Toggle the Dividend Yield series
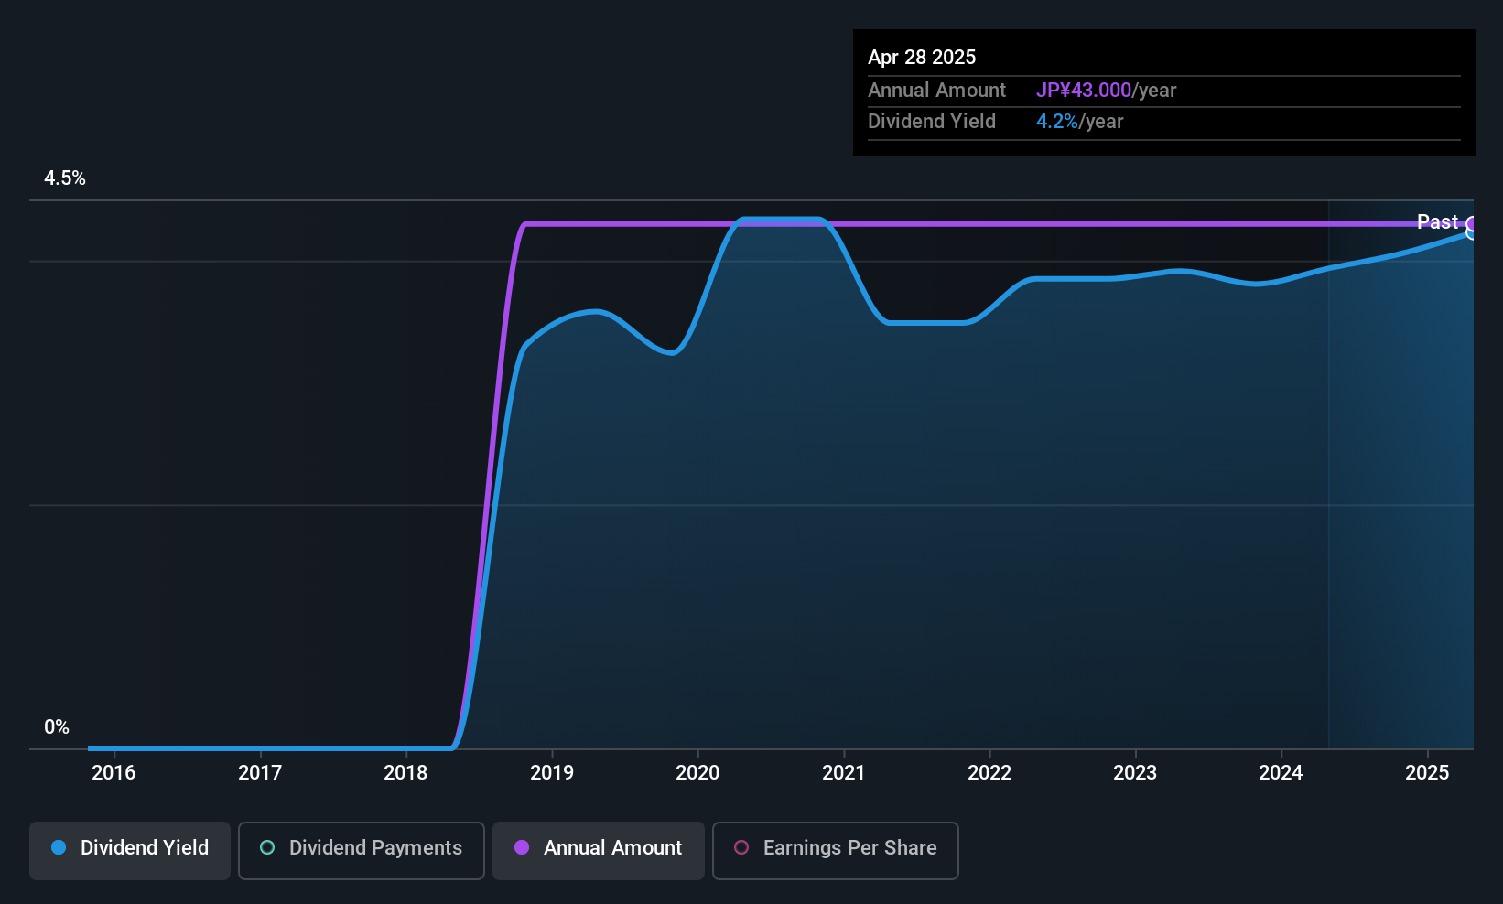1503x904 pixels. pos(130,850)
